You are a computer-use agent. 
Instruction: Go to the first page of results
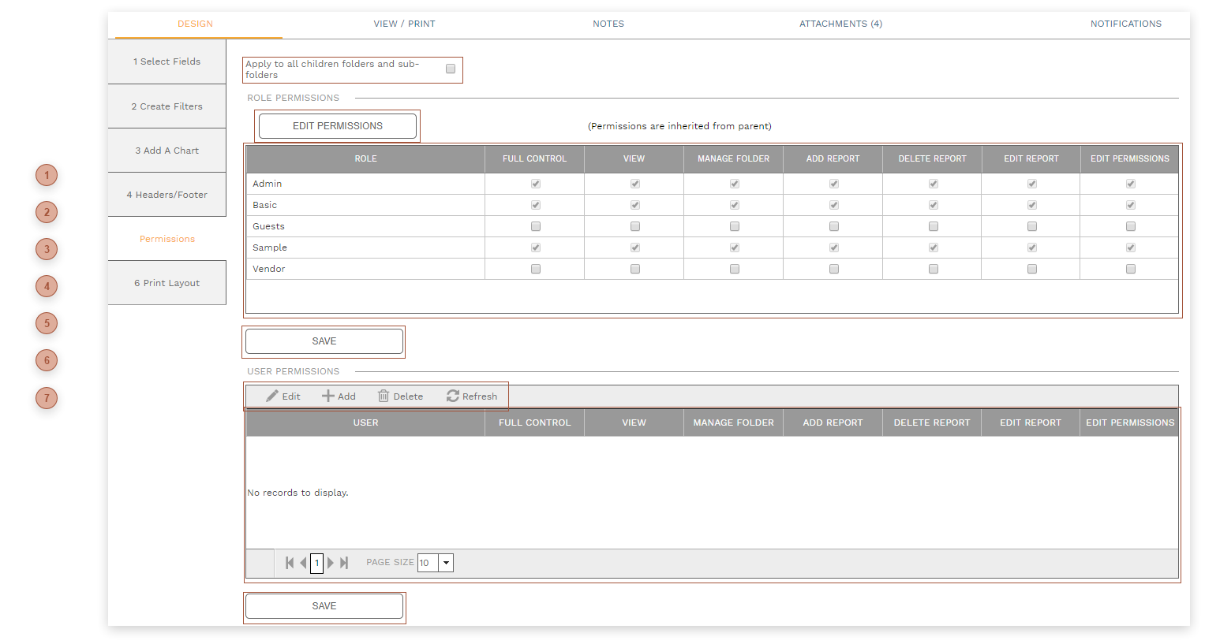coord(290,563)
